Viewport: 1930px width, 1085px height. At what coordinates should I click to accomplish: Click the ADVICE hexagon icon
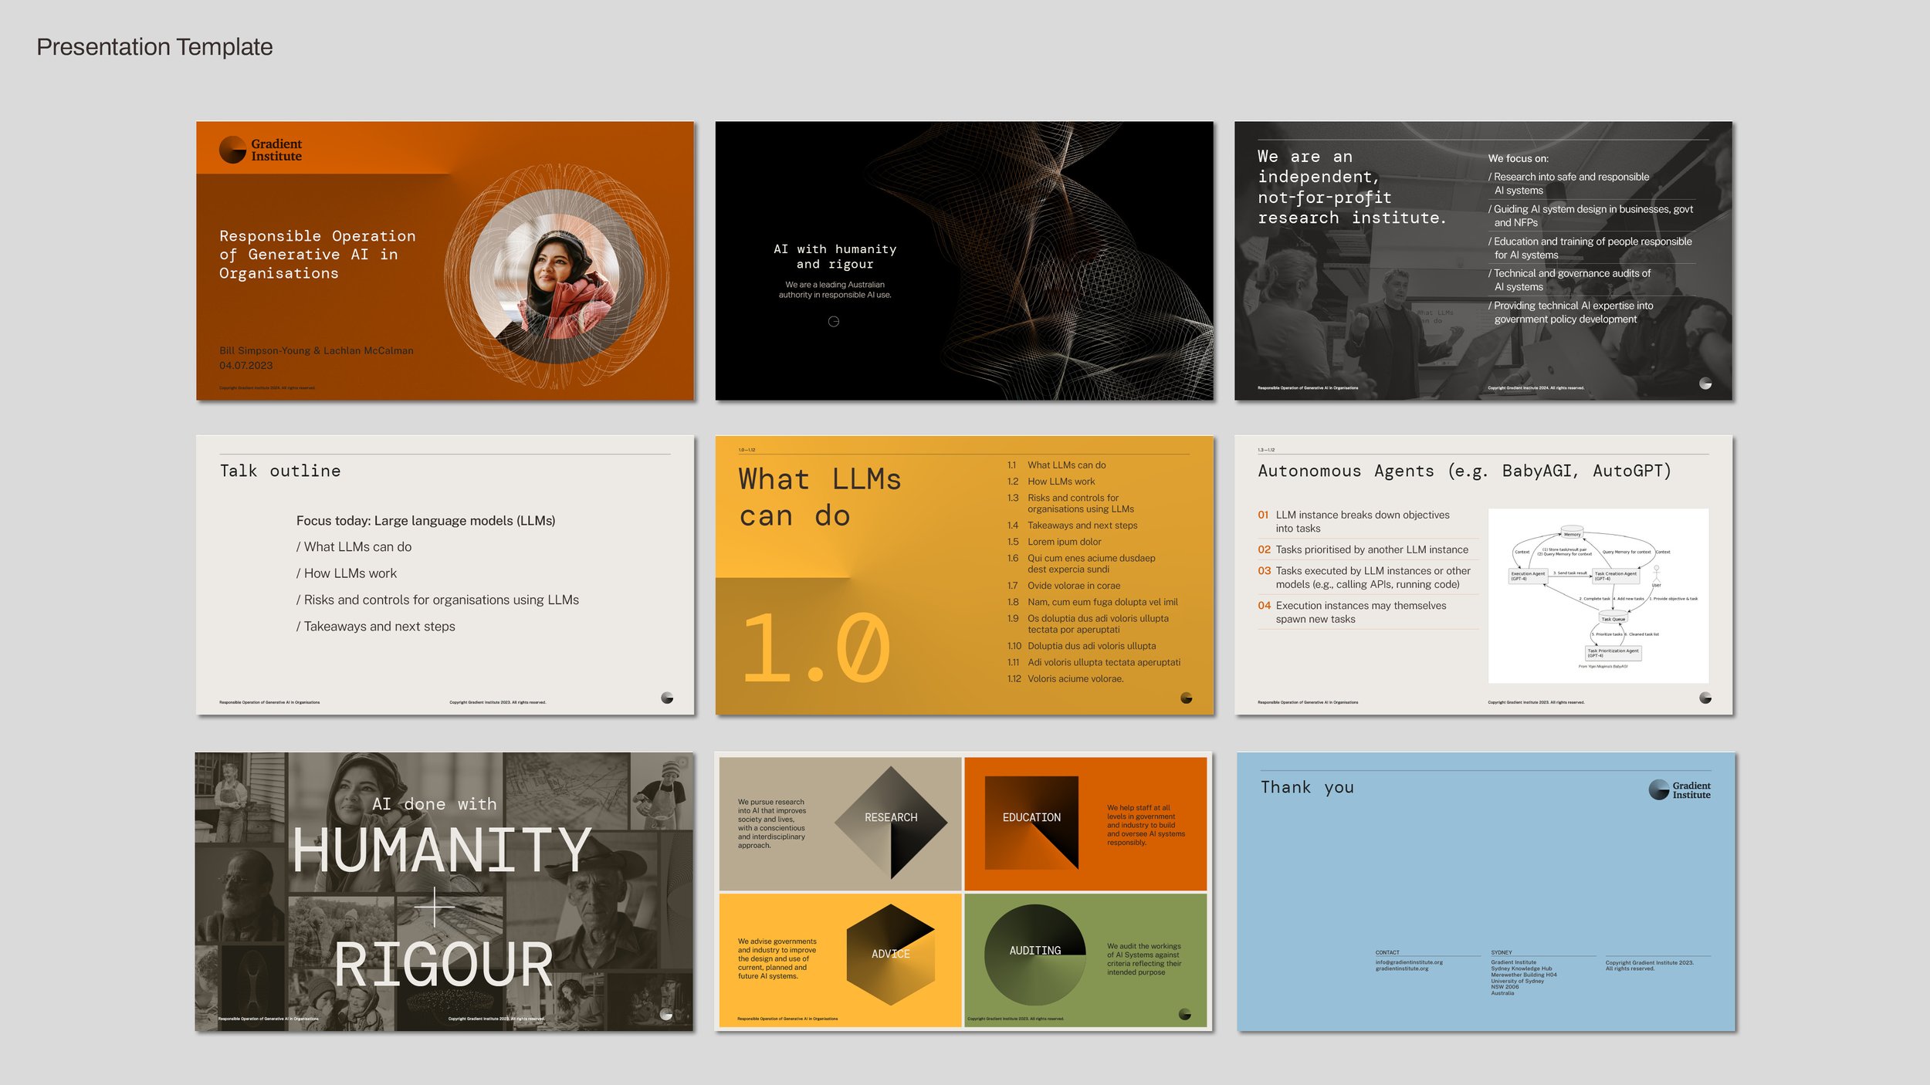click(889, 954)
